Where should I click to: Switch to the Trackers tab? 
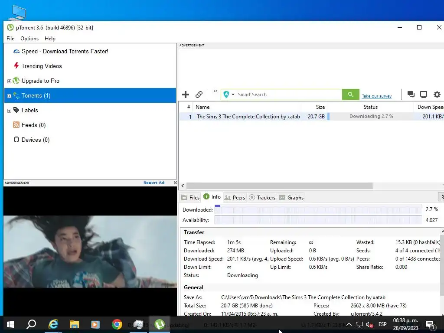pos(262,197)
